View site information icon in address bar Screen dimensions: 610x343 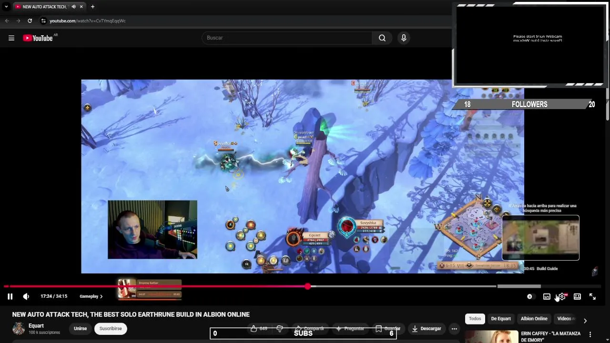(x=43, y=21)
